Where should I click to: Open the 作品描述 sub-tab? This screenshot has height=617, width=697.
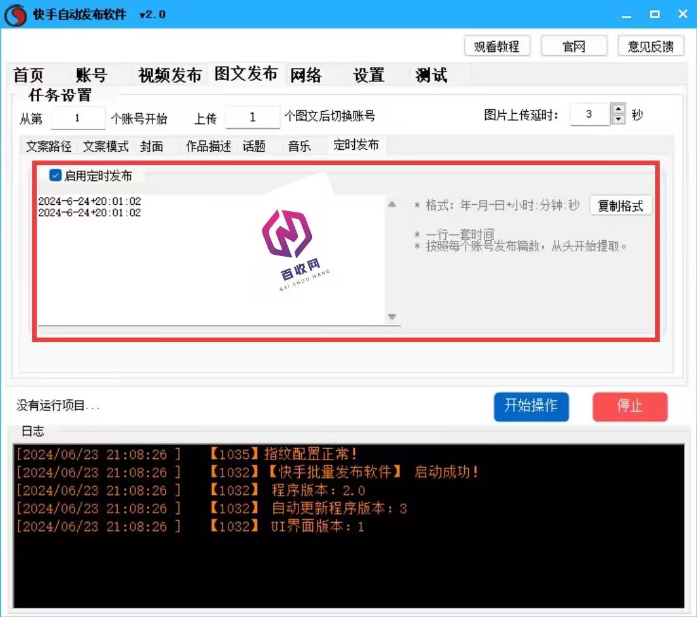(209, 146)
